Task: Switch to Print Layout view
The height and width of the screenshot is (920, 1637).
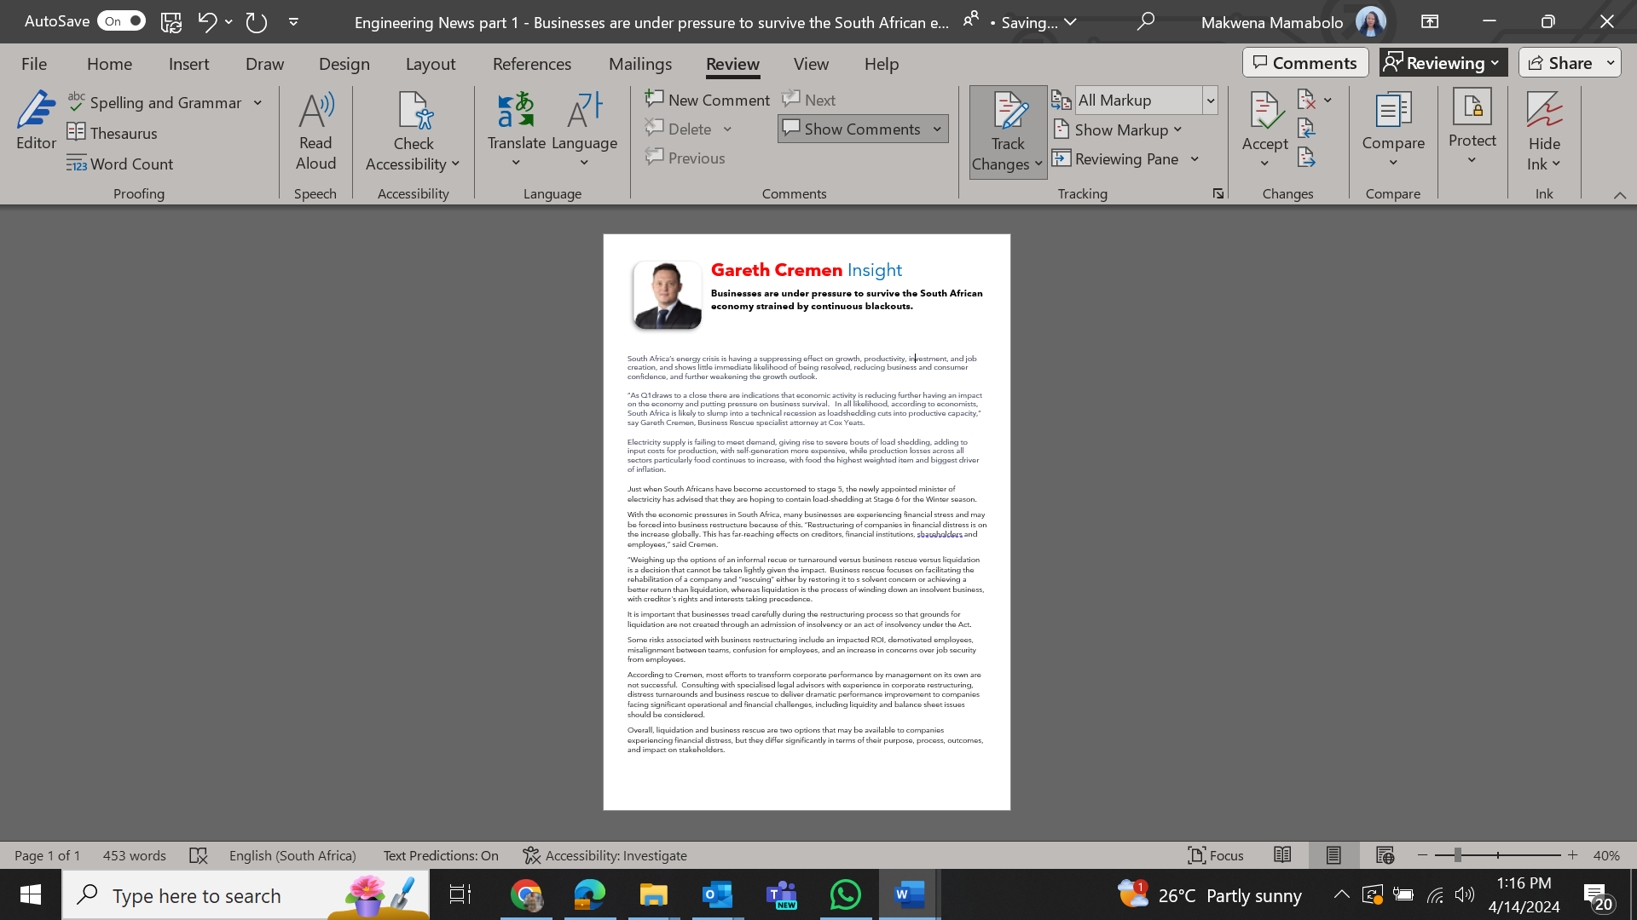Action: (1333, 855)
